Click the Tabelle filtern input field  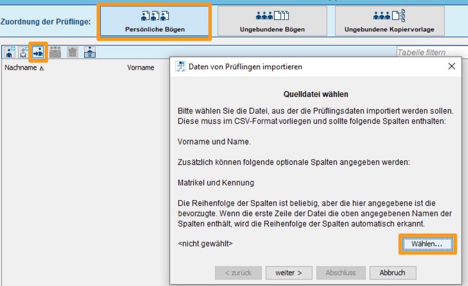pos(432,52)
